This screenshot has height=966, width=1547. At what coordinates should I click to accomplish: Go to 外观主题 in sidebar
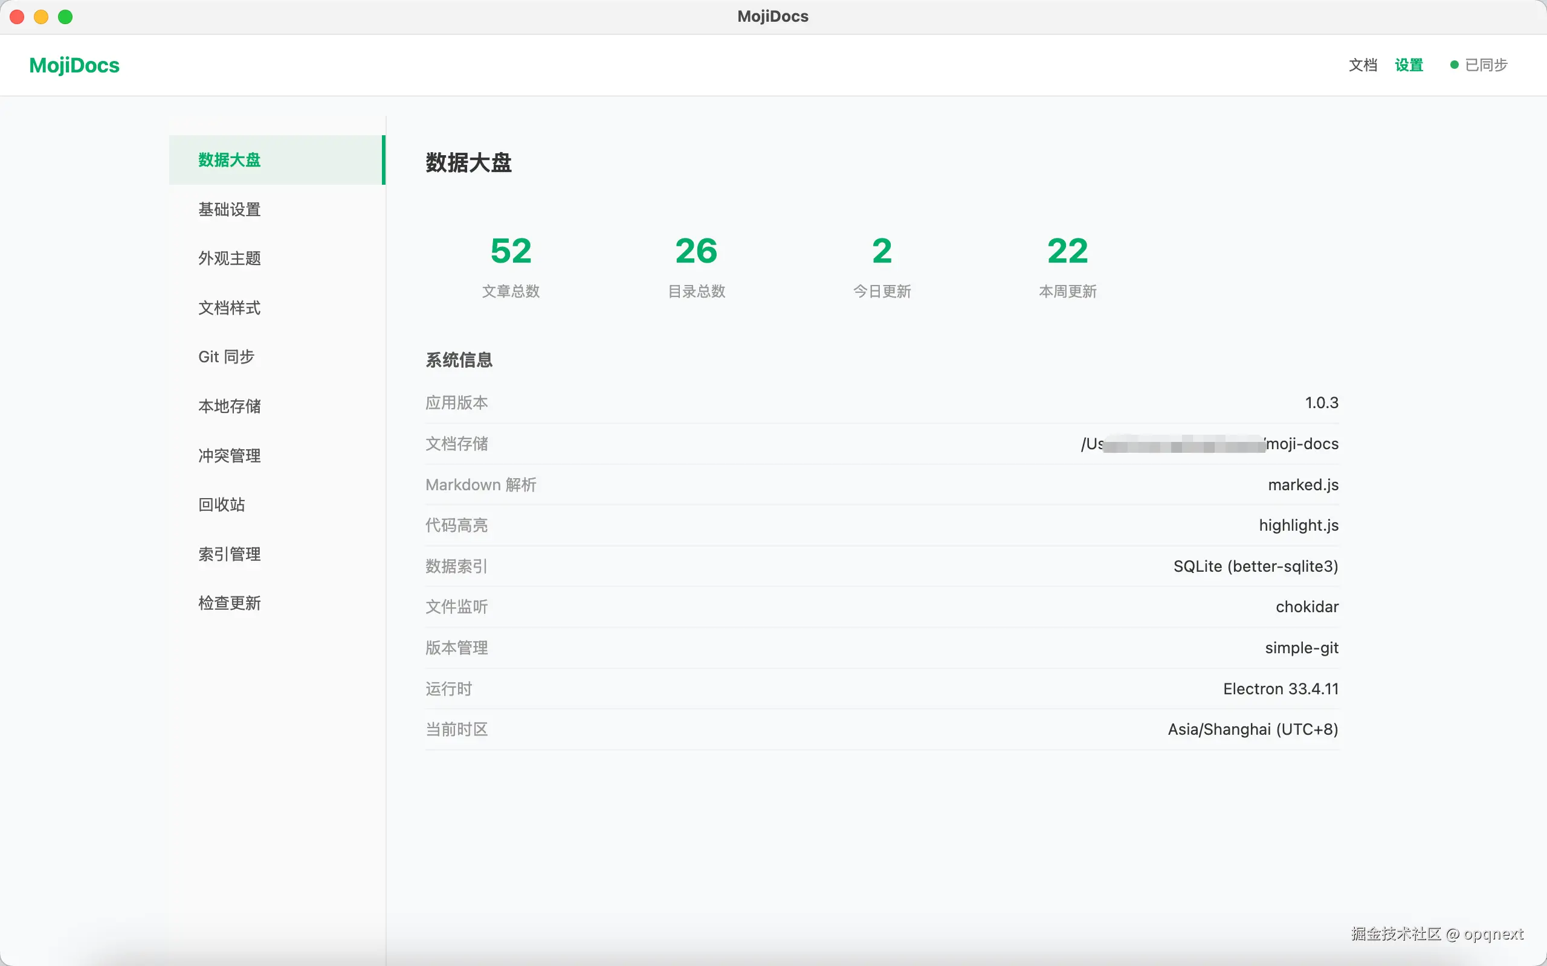tap(230, 258)
